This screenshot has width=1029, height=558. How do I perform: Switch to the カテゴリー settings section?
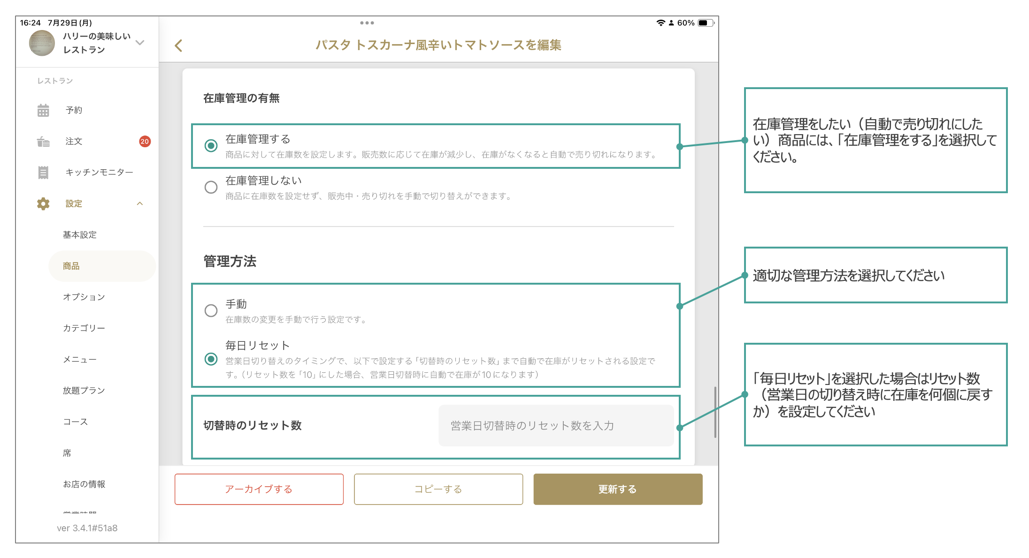pos(84,328)
